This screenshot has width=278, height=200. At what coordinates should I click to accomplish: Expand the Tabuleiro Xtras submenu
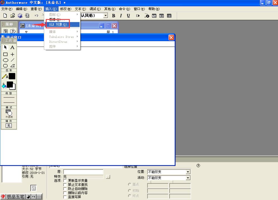tap(62, 37)
